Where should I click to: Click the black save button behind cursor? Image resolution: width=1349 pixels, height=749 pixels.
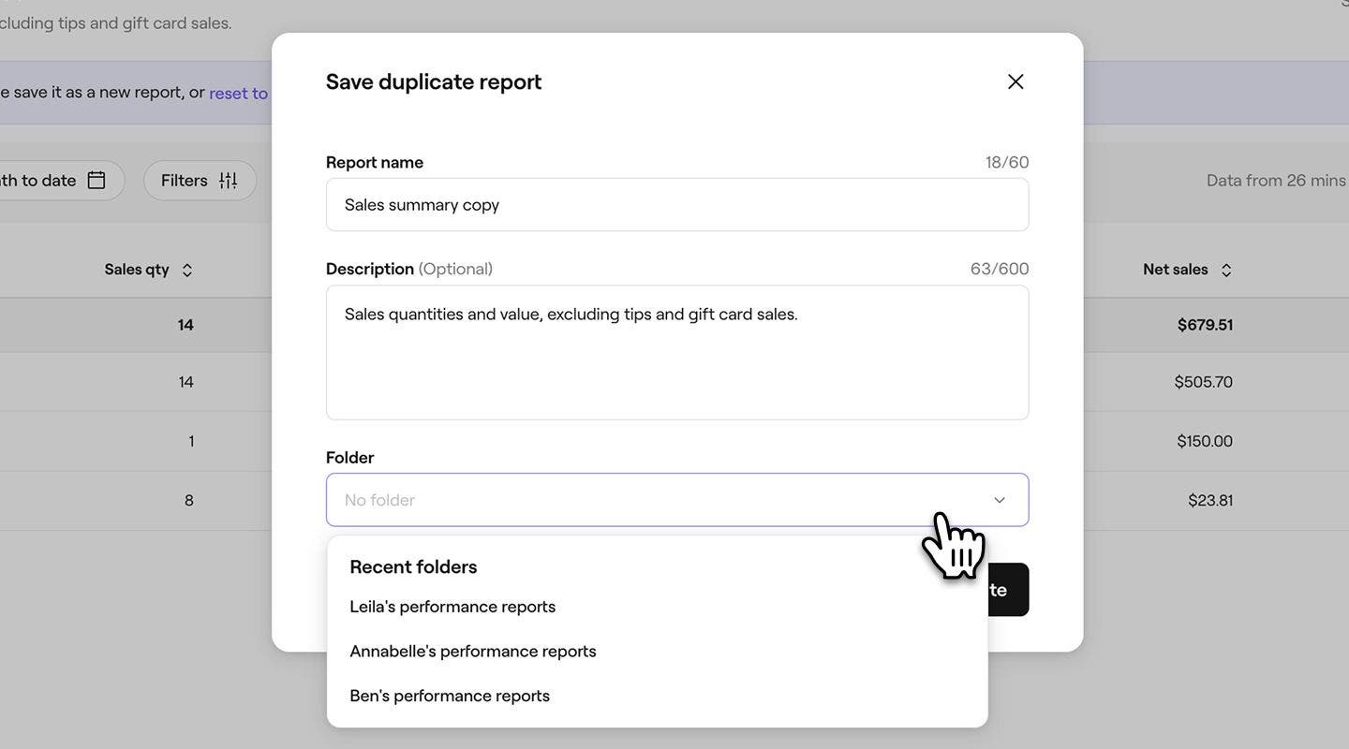coord(1007,590)
